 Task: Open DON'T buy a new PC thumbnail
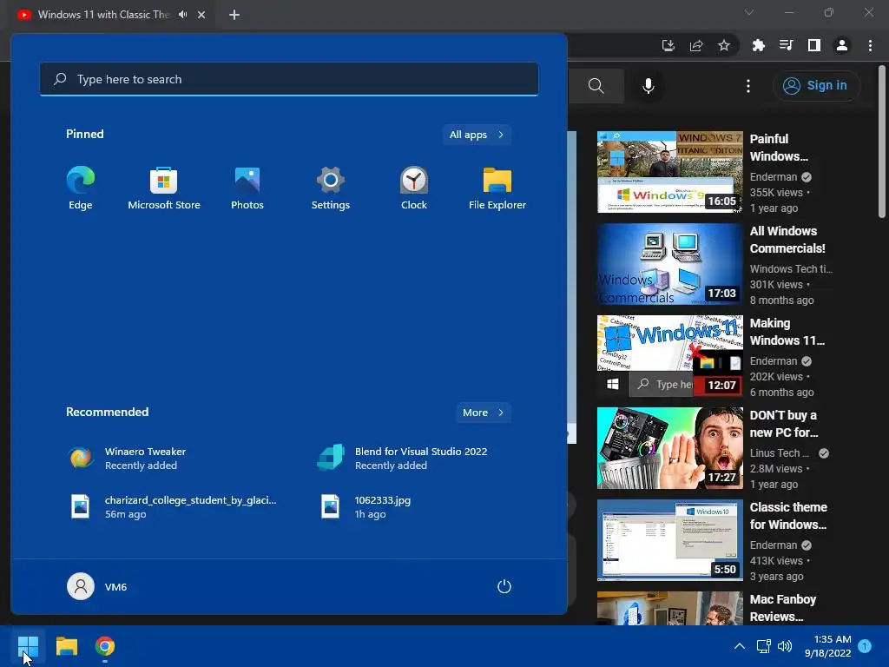point(670,448)
